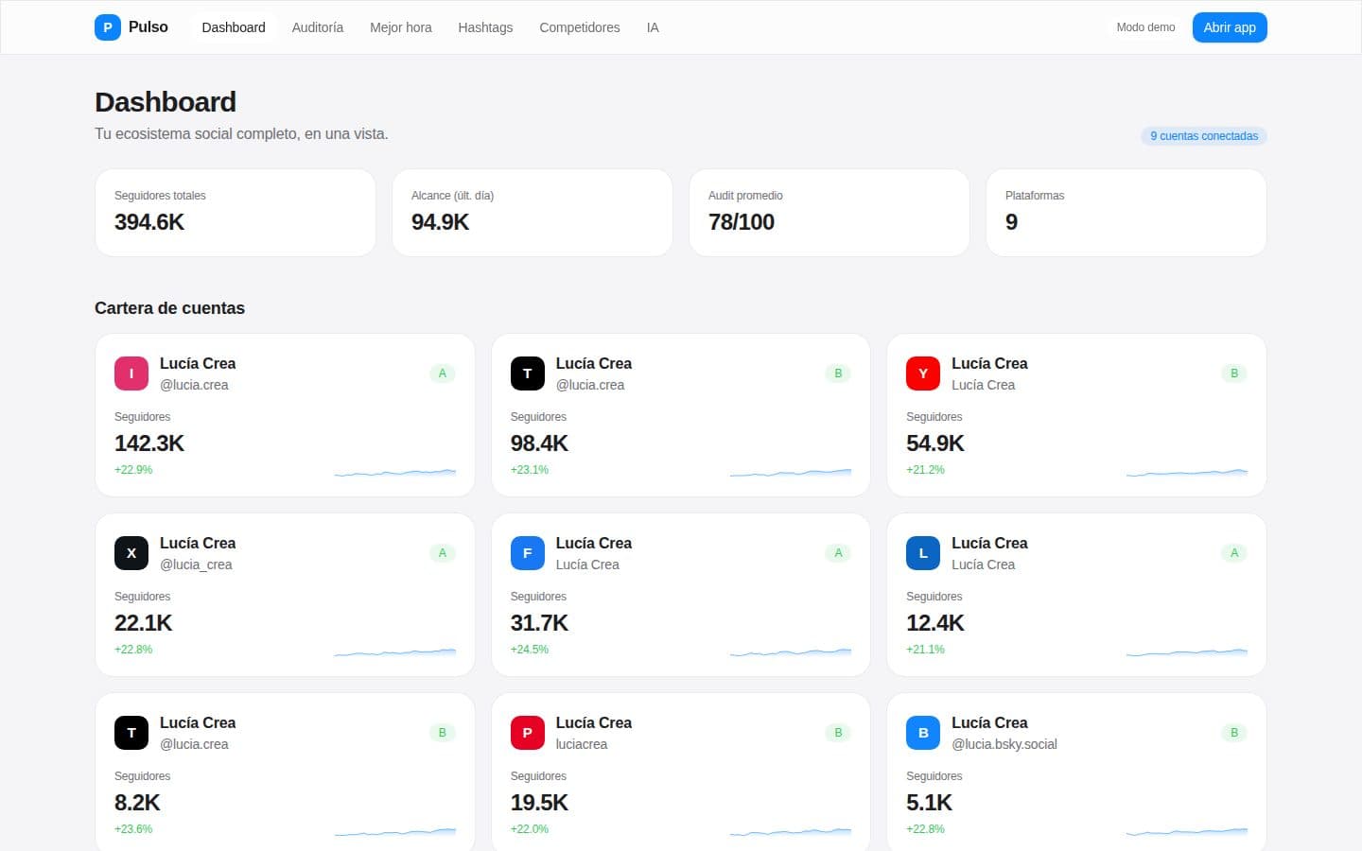Click the Cartera de cuentas heading

click(170, 308)
